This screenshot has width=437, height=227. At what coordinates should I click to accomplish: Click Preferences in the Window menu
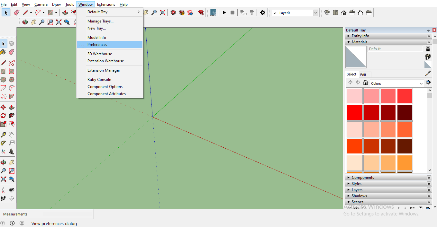97,45
